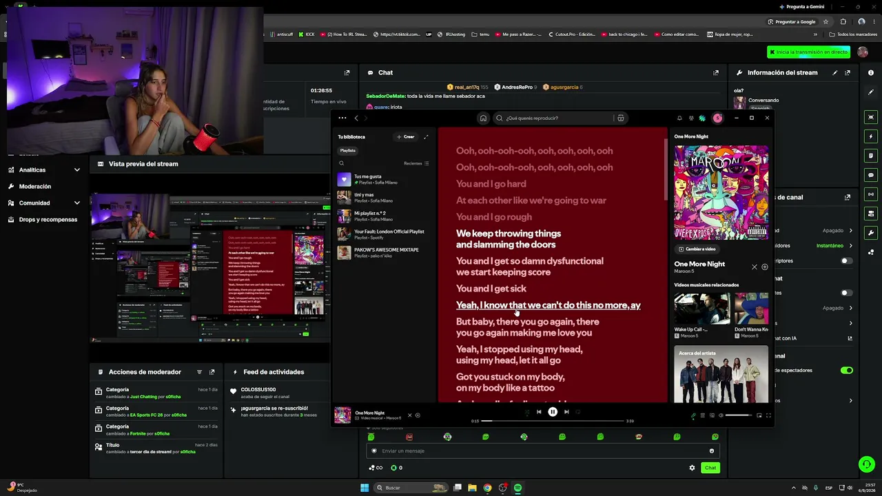Screen dimensions: 882x496
Task: Adjust the Spotify volume slider
Action: pos(739,415)
